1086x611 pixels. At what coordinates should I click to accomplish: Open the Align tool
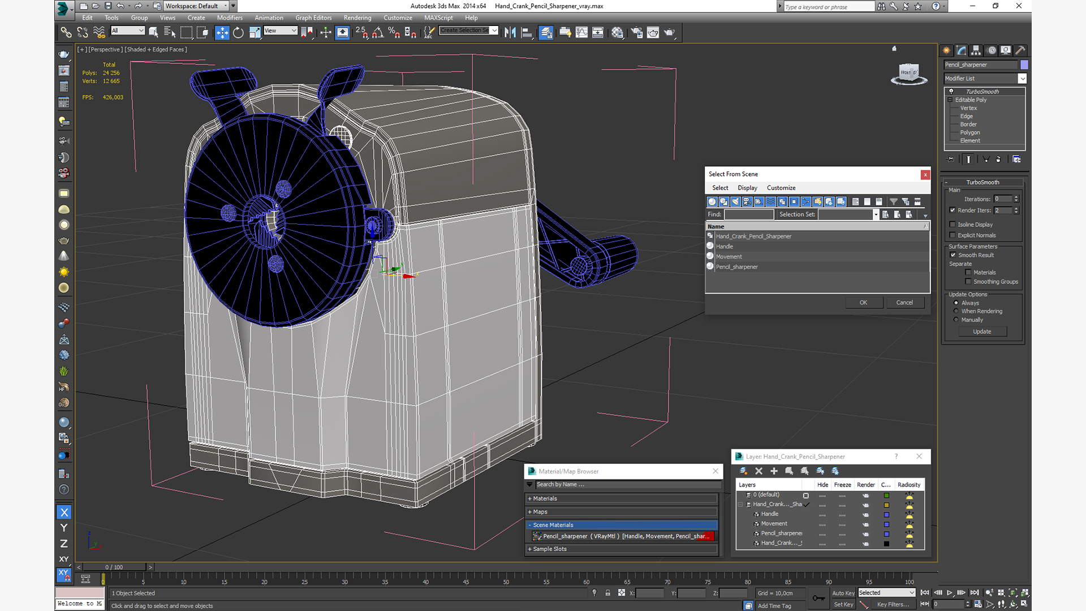pyautogui.click(x=527, y=33)
